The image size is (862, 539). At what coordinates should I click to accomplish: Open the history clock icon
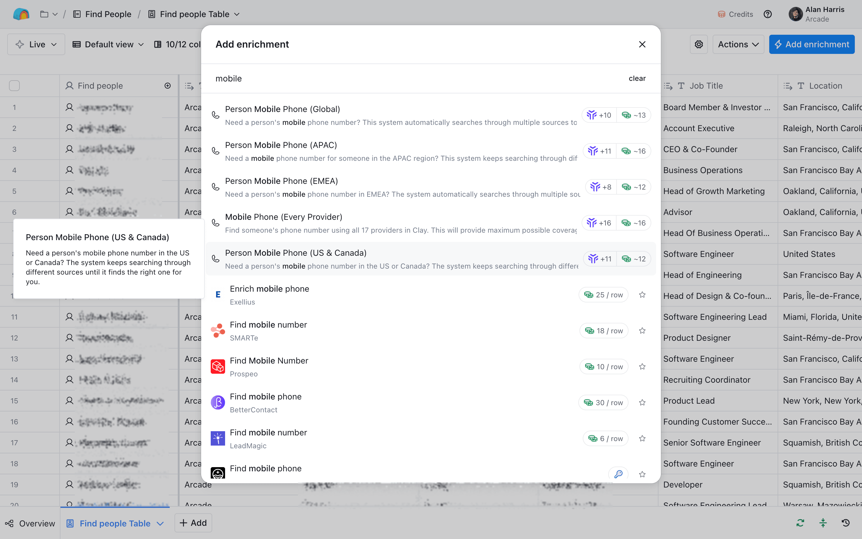coord(846,523)
